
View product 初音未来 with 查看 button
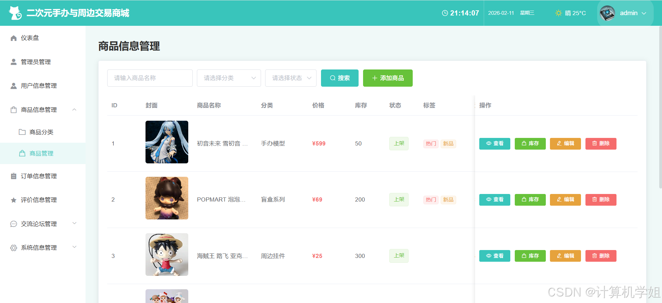click(x=495, y=143)
